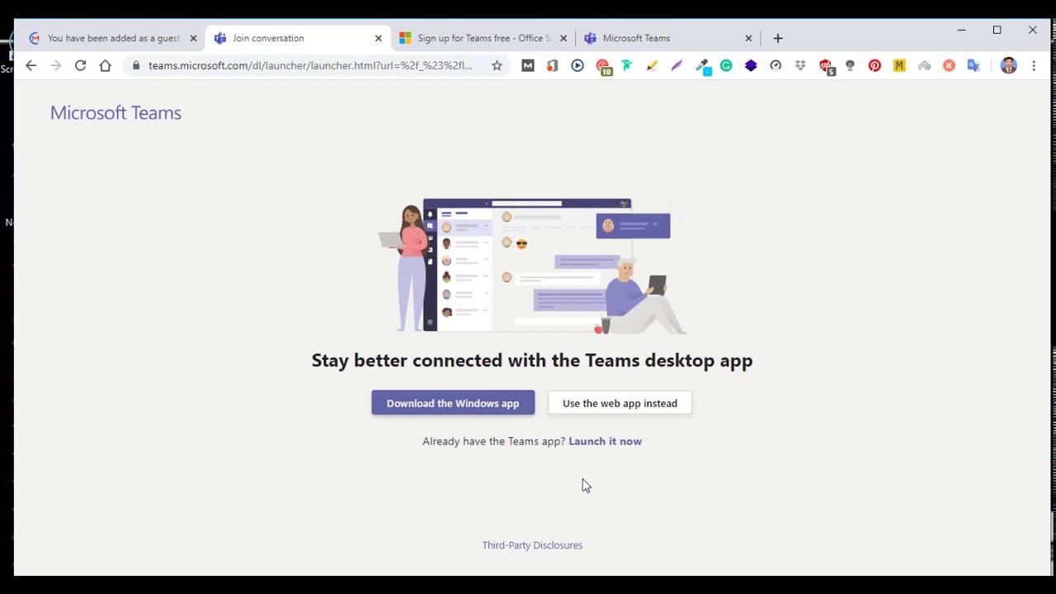Click the yellow M extension icon
The width and height of the screenshot is (1056, 594).
click(x=899, y=65)
